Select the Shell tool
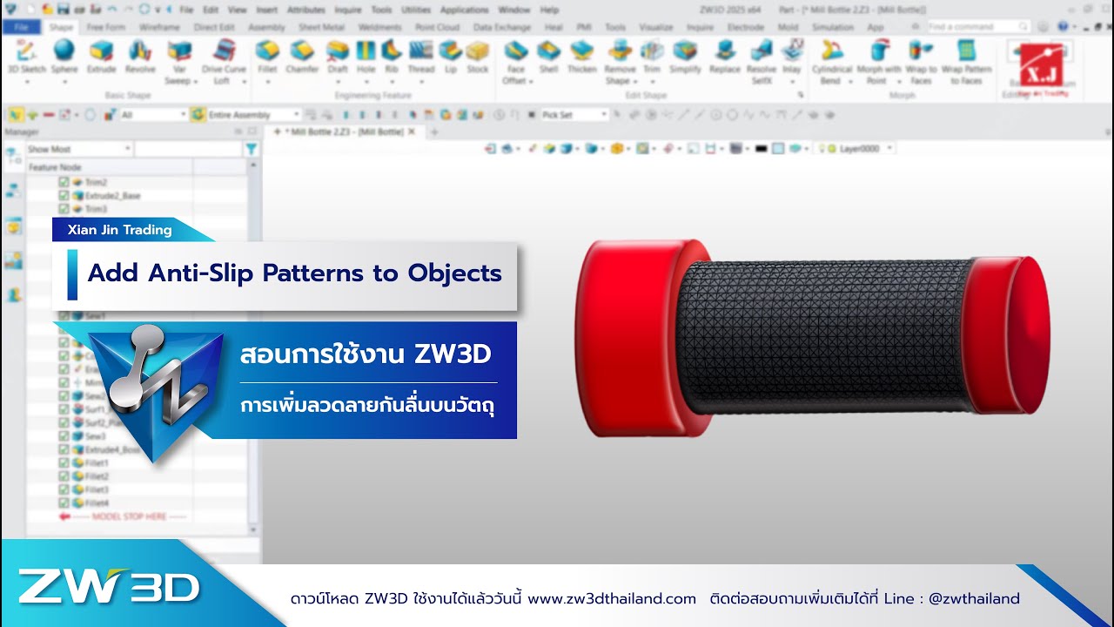1114x627 pixels. [548, 57]
